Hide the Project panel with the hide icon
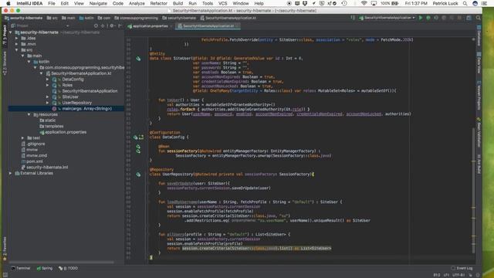This screenshot has height=278, width=494. click(120, 25)
